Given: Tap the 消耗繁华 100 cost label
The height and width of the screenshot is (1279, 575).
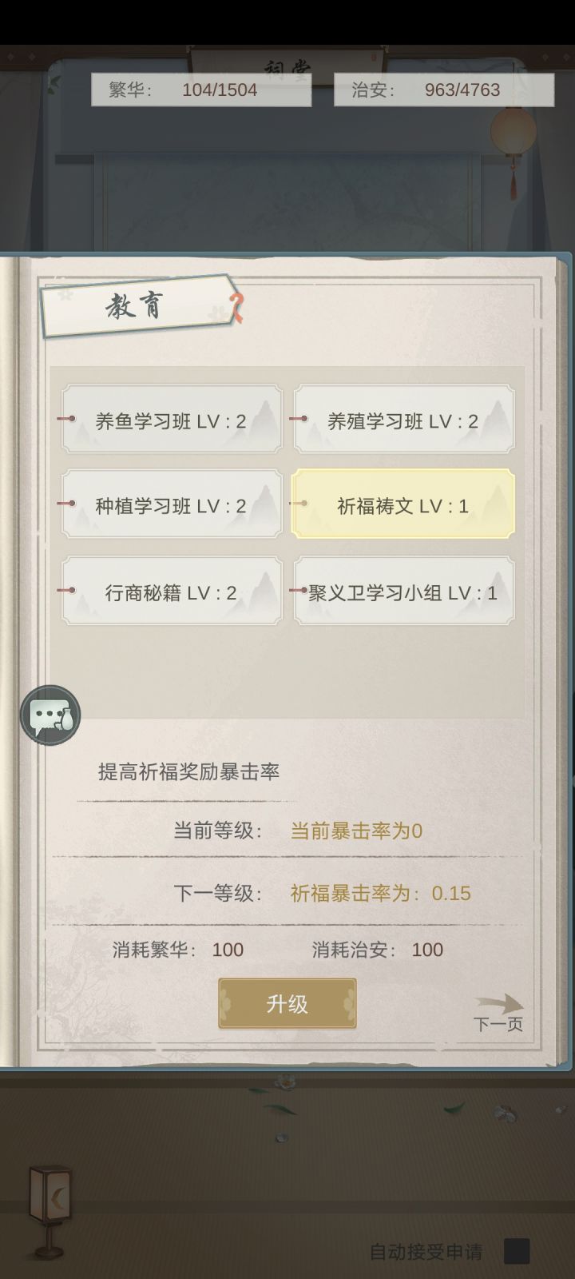Looking at the screenshot, I should tap(178, 950).
